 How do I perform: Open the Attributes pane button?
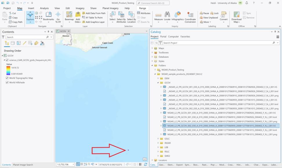144,13
